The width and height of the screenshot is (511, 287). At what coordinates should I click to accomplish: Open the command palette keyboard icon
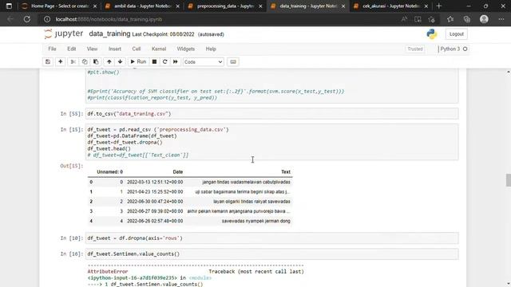coord(233,62)
